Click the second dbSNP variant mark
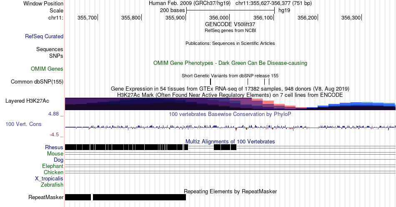Image resolution: width=396 pixels, height=207 pixels. (248, 81)
